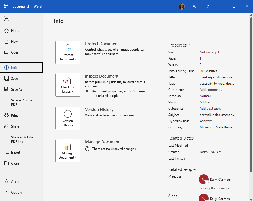The width and height of the screenshot is (253, 201).
Task: Click Save in the sidebar
Action: pos(22,79)
